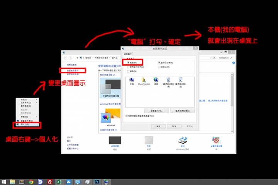Select the 桌面圖示 Desktop Icons tab
This screenshot has width=278, height=185.
[128, 54]
